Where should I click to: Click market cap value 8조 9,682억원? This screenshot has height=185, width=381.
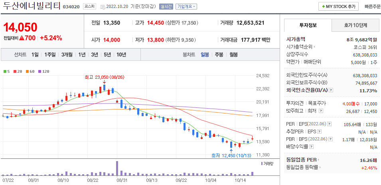(362, 39)
